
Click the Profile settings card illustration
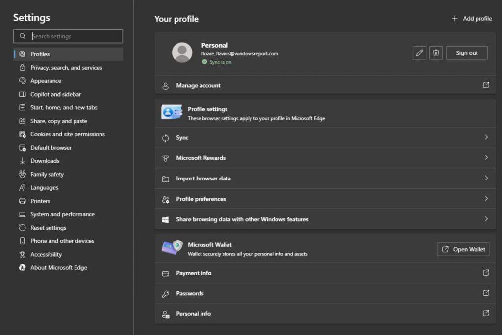point(172,112)
